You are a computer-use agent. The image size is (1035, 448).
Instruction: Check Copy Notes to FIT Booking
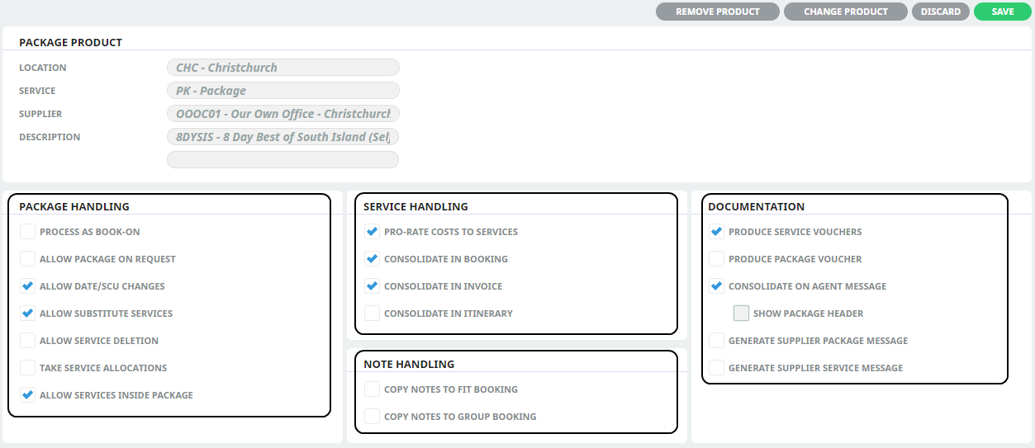[372, 389]
